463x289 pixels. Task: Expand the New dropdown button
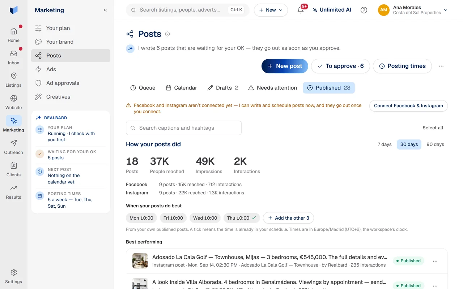pos(271,10)
